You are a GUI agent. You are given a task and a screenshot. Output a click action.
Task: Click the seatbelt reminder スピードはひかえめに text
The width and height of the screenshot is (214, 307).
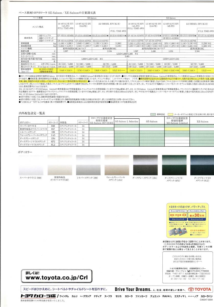pyautogui.click(x=65, y=289)
